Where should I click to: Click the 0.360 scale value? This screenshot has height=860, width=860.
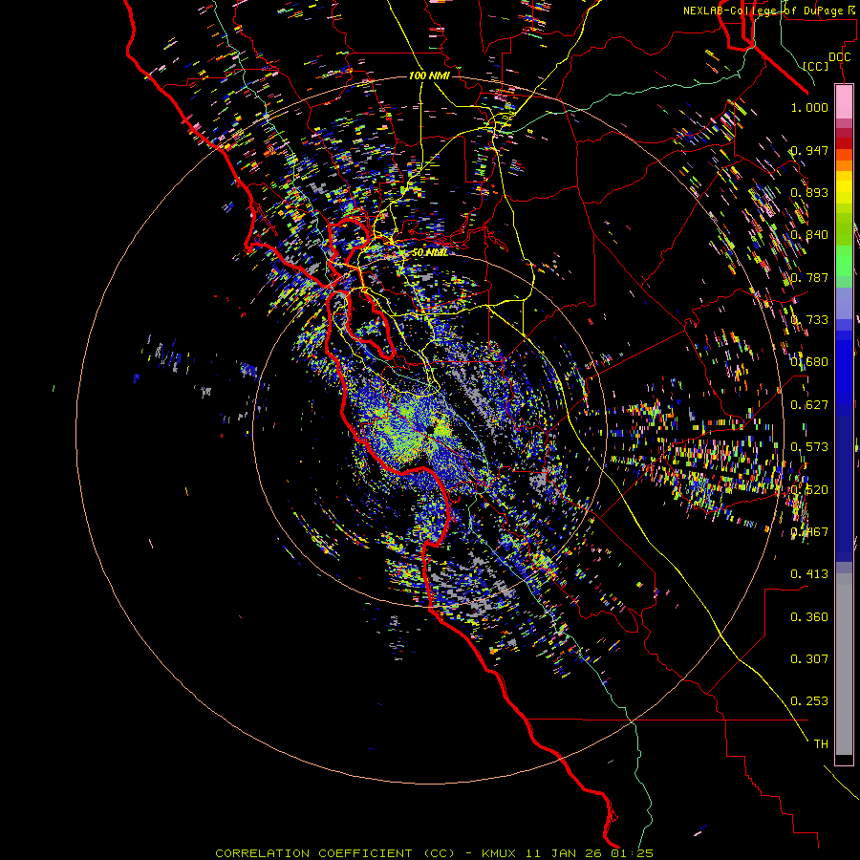tap(809, 617)
